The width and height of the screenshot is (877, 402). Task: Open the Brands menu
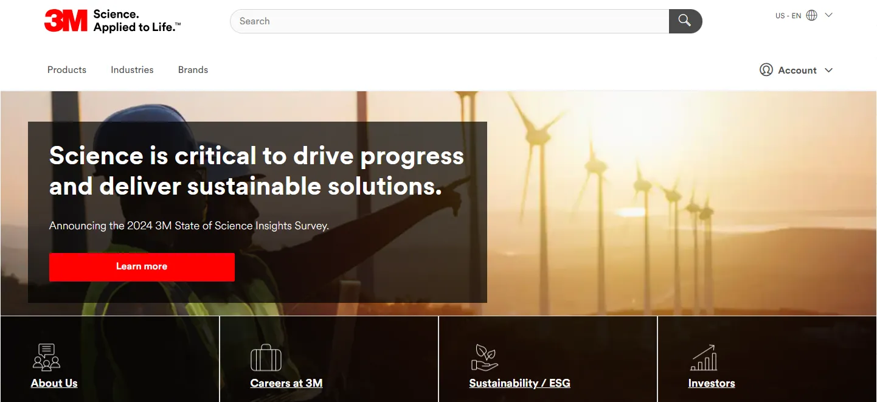193,70
